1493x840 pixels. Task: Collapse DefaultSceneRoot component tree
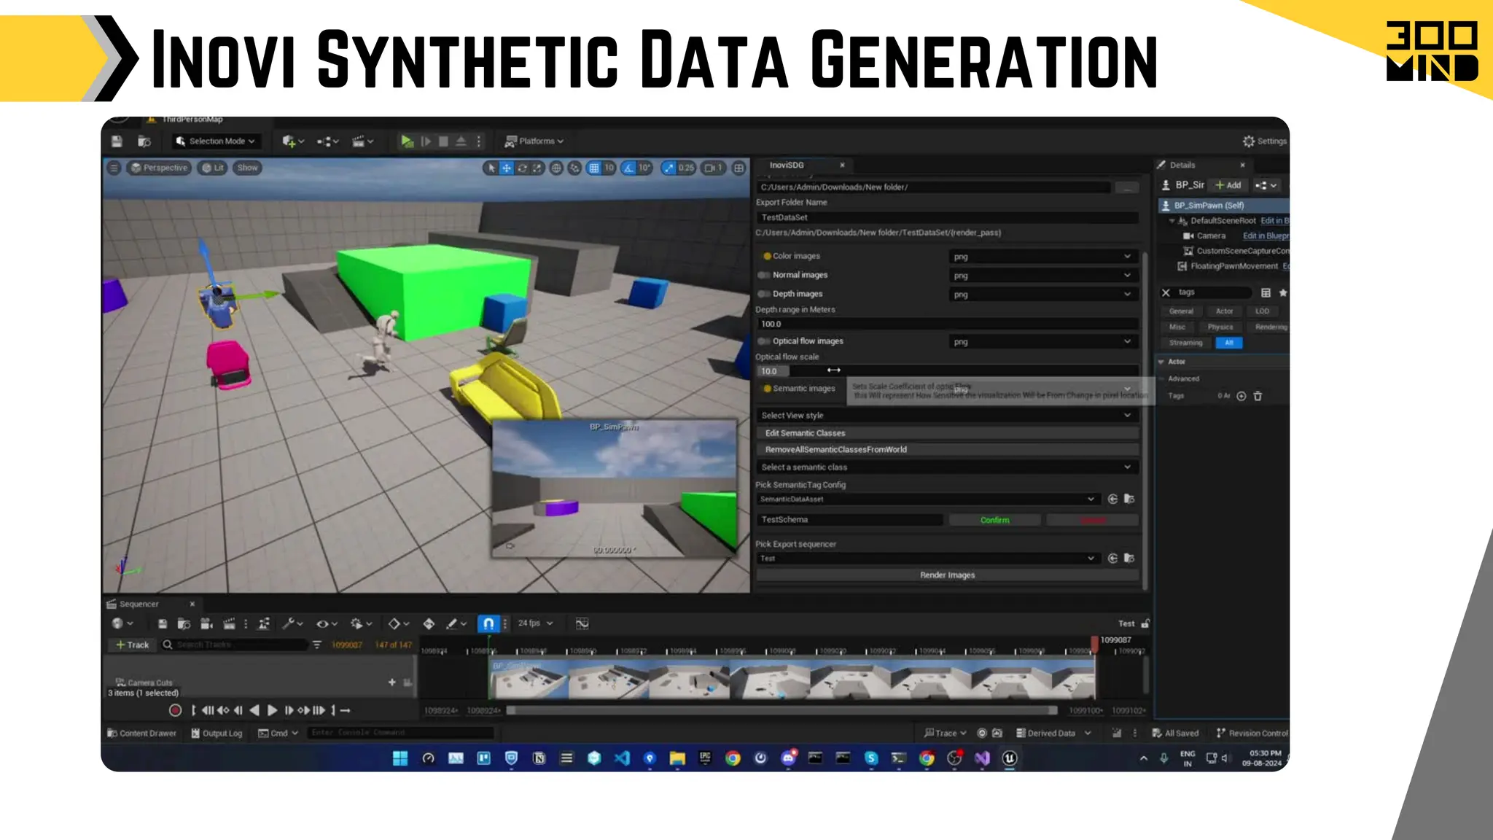[x=1172, y=221]
